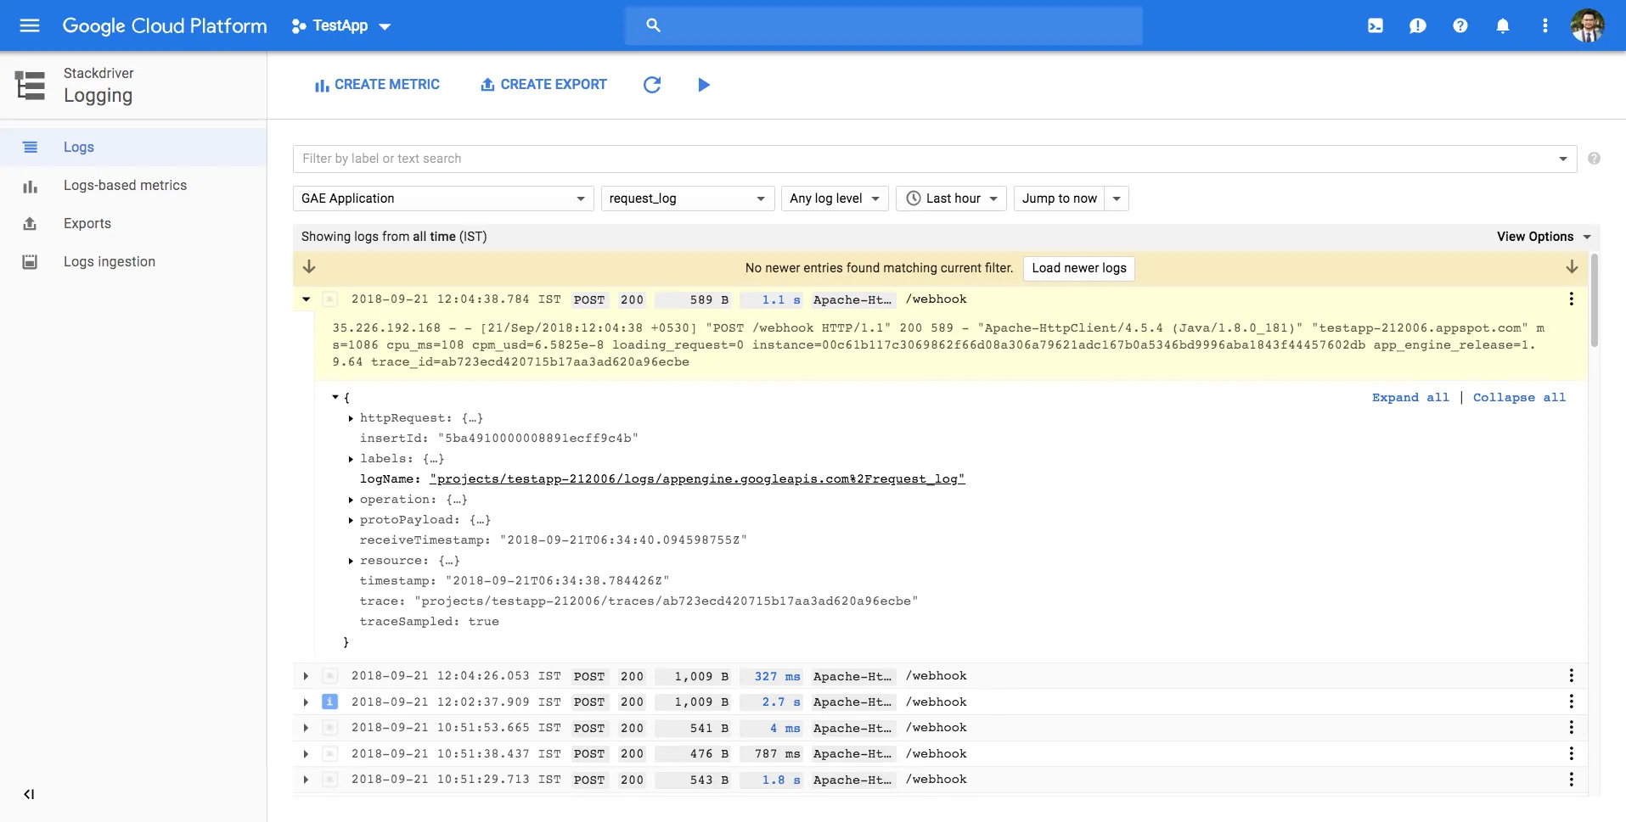Open the arrow next to Jump to now
The width and height of the screenshot is (1626, 822).
click(x=1117, y=199)
